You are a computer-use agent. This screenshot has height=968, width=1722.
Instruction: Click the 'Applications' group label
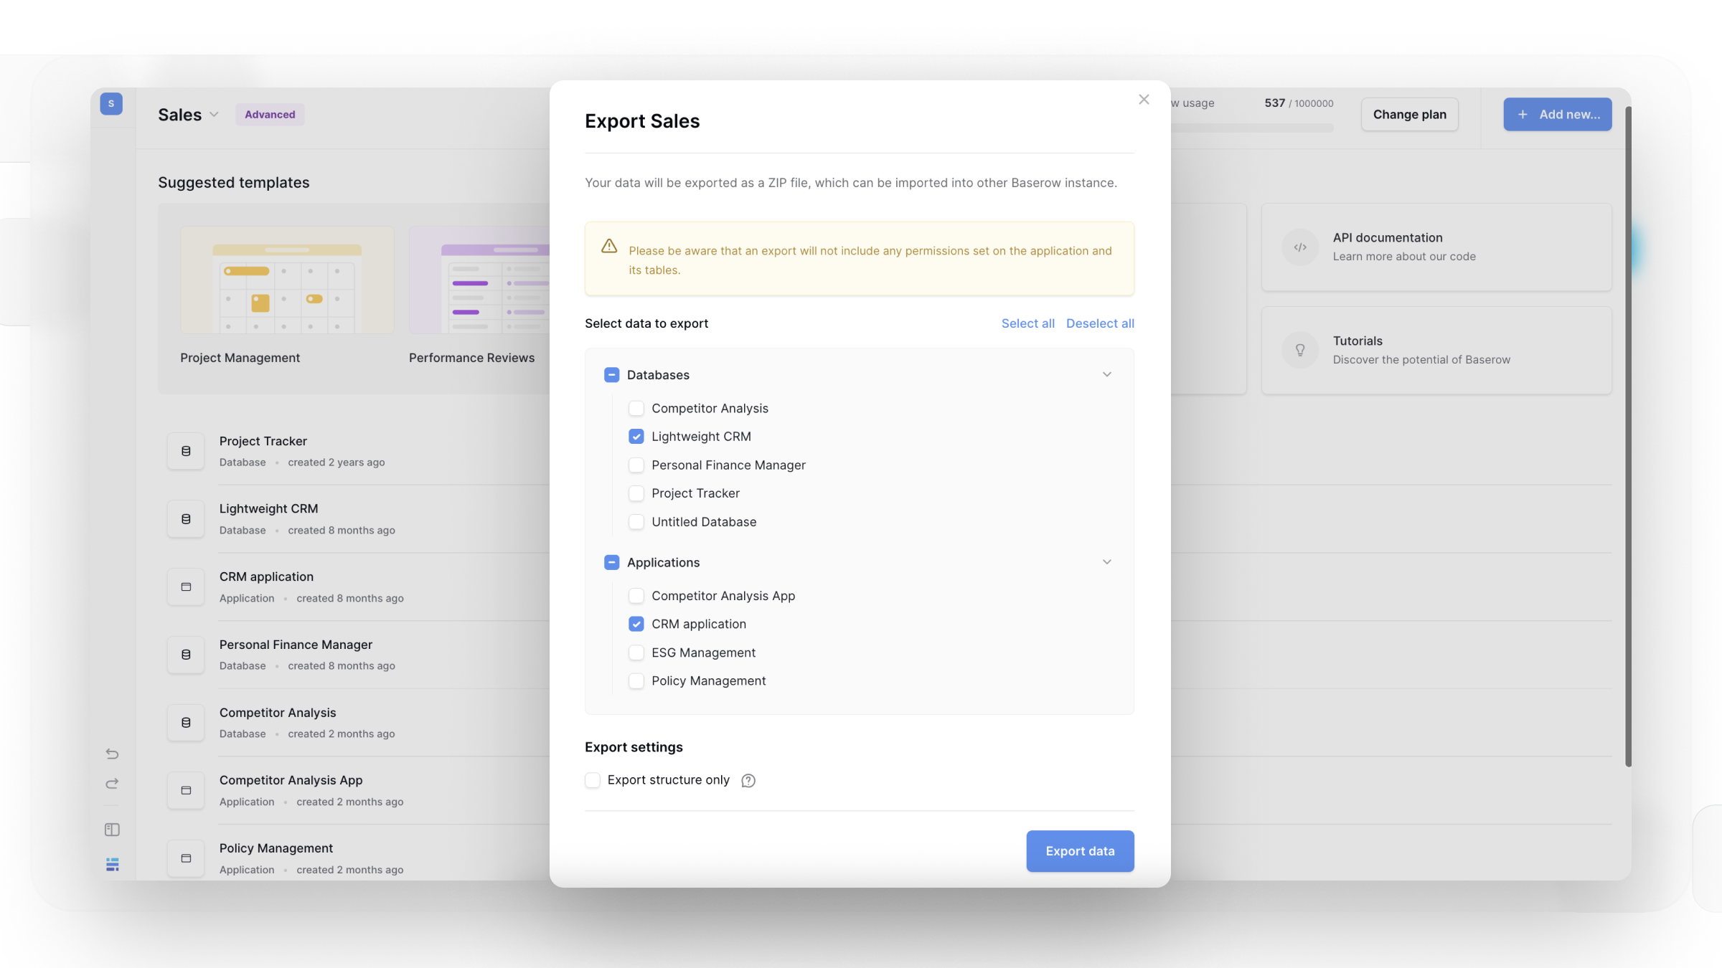[x=663, y=563]
